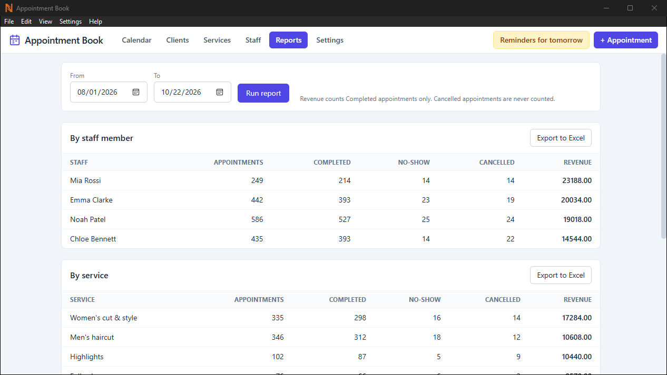
Task: Open the To date calendar picker icon
Action: (x=220, y=92)
